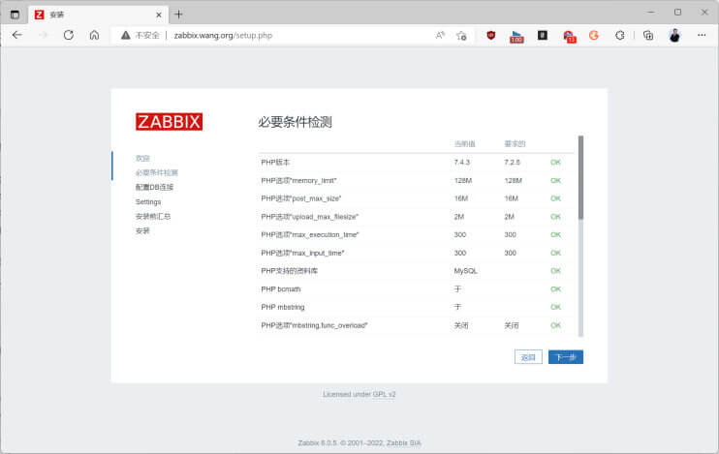Click the max_input_time option row

416,253
